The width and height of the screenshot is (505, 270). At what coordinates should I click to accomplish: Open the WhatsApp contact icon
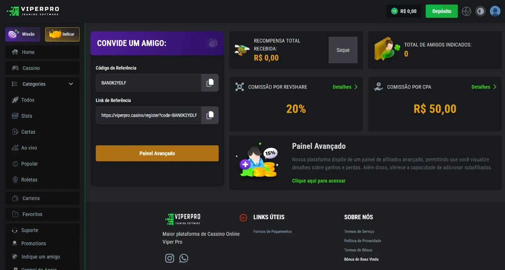pos(184,258)
